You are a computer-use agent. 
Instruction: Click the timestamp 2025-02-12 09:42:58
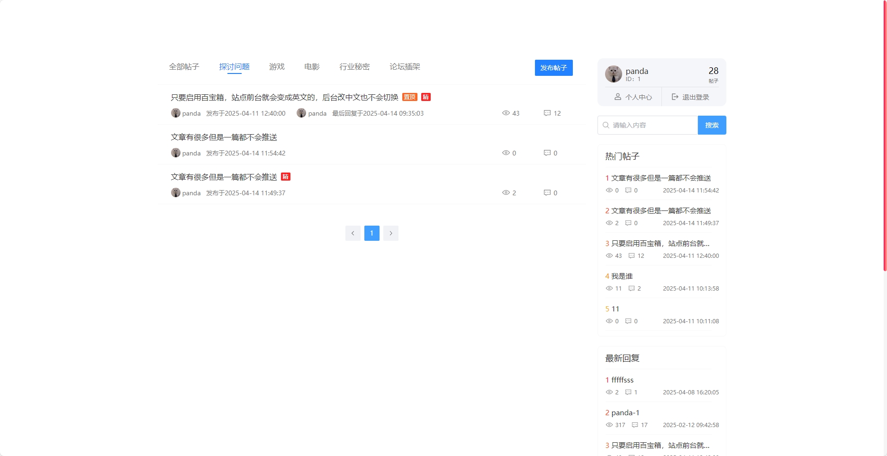[691, 425]
